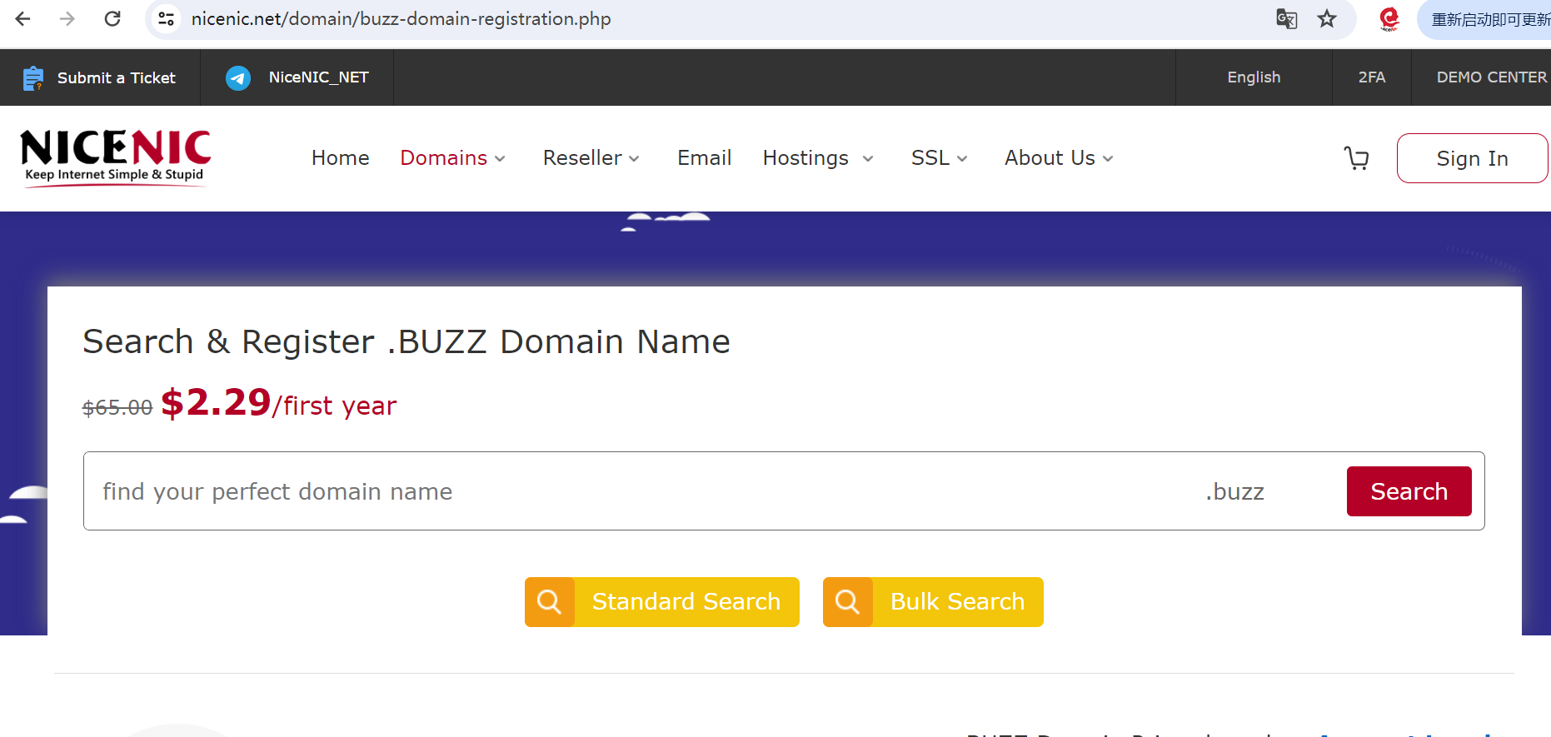
Task: Open NiceNIC_NET Telegram link
Action: click(318, 77)
